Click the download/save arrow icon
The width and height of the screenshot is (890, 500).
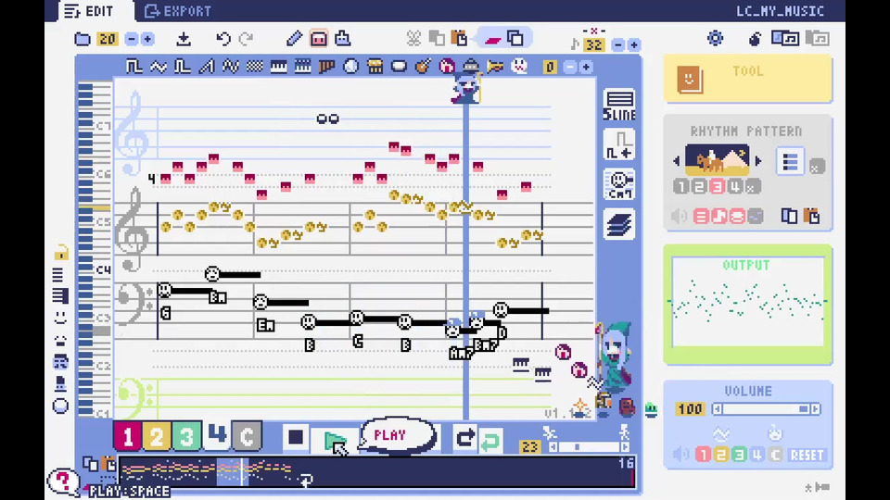(x=184, y=39)
